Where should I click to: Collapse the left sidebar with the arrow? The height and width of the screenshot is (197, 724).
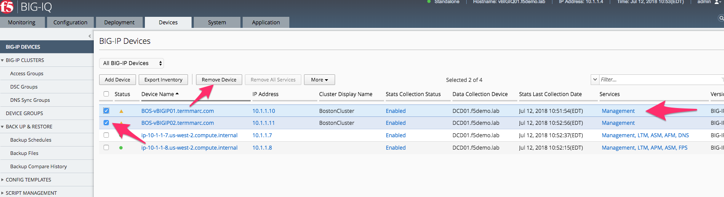(x=90, y=36)
